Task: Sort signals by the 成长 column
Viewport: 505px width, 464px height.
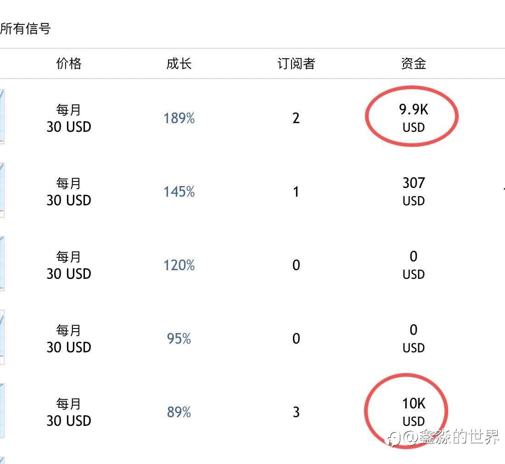Action: [179, 64]
